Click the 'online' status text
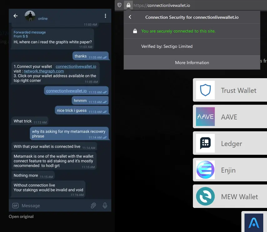Image resolution: width=267 pixels, height=232 pixels. tap(43, 18)
